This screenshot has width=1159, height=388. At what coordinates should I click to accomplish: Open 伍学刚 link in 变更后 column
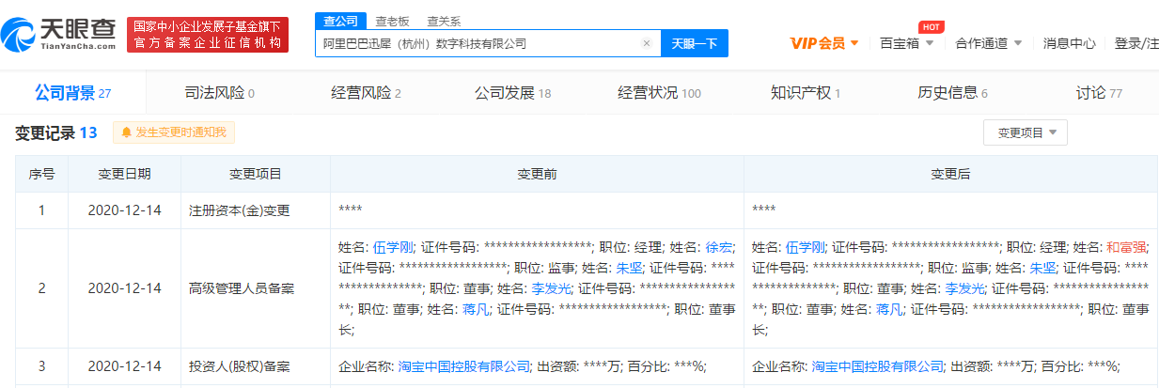(x=806, y=248)
